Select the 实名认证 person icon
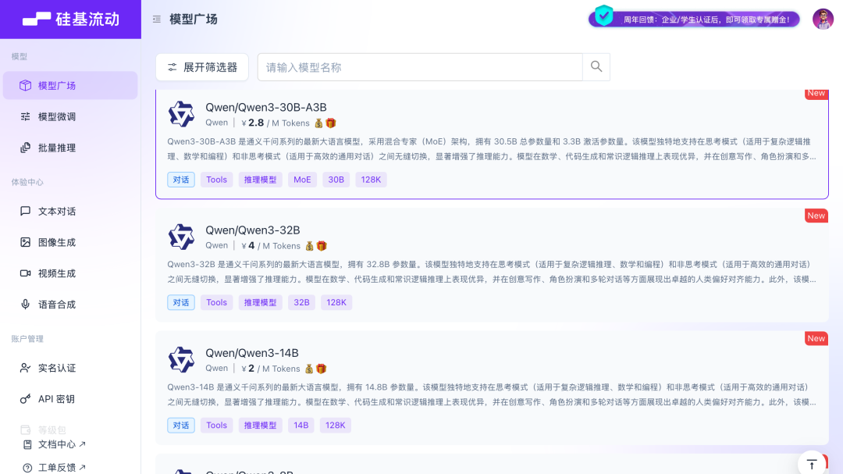843x474 pixels. (x=25, y=368)
